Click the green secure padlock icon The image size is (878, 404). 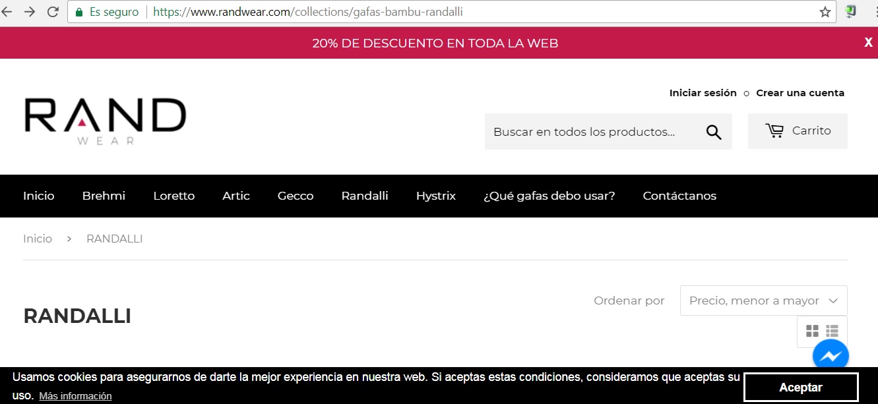point(80,12)
